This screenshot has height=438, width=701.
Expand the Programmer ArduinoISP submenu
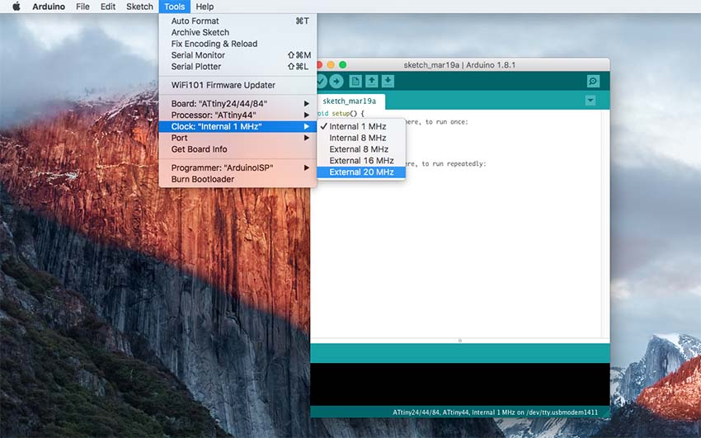(x=238, y=168)
